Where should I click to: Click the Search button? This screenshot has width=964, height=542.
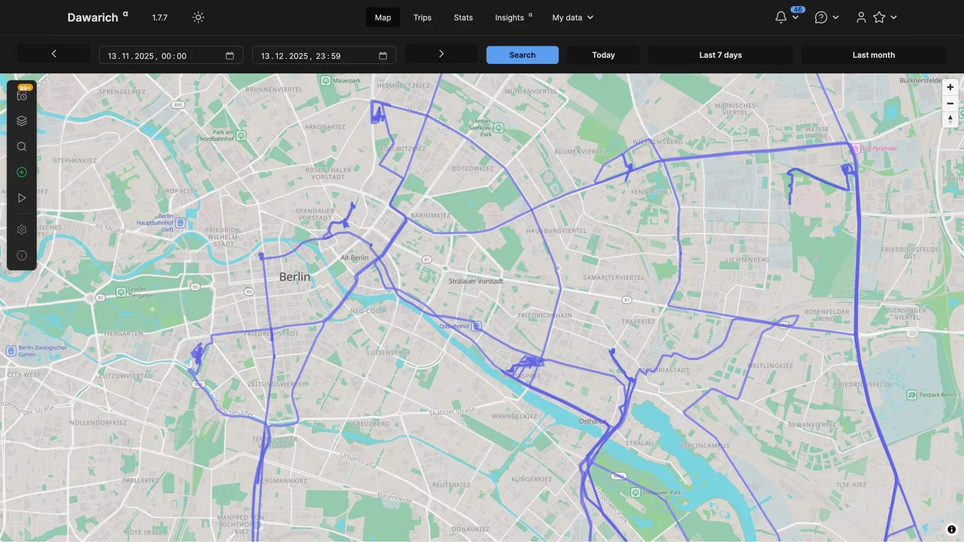point(522,55)
